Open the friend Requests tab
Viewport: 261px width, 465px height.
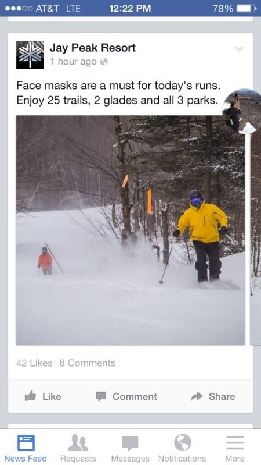78,448
